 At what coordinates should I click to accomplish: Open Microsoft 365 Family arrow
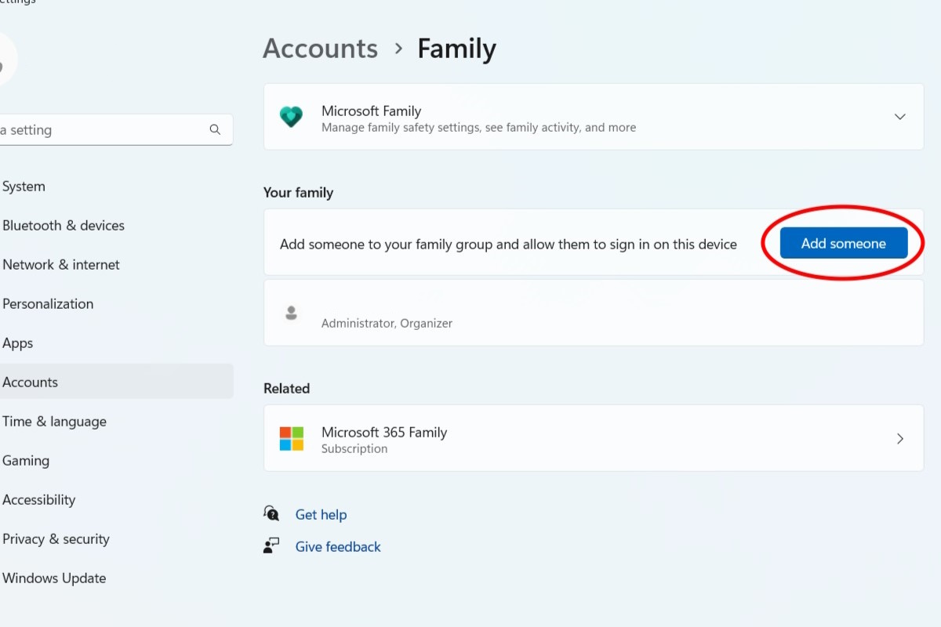click(900, 438)
